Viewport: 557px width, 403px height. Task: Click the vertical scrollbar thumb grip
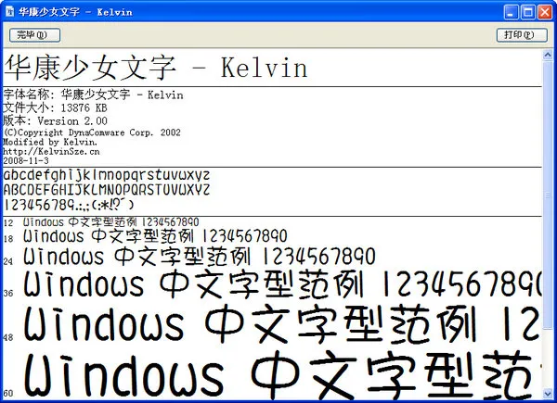pyautogui.click(x=548, y=195)
